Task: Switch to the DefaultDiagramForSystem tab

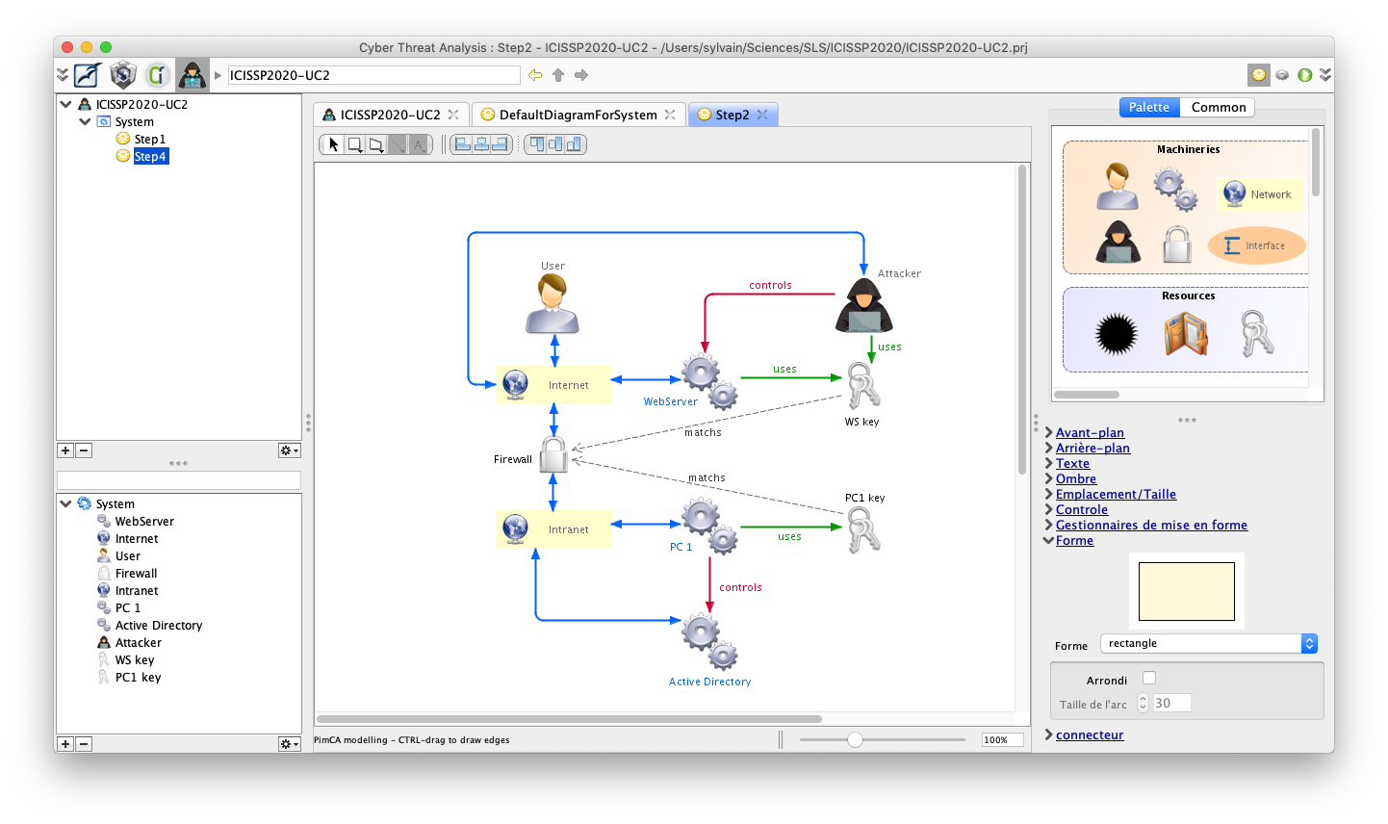Action: point(578,115)
